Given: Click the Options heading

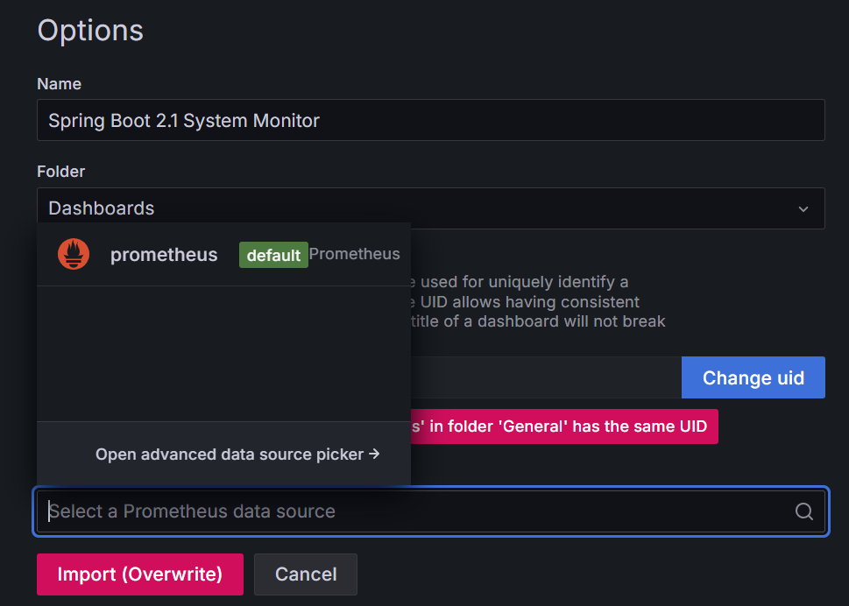Looking at the screenshot, I should (90, 31).
